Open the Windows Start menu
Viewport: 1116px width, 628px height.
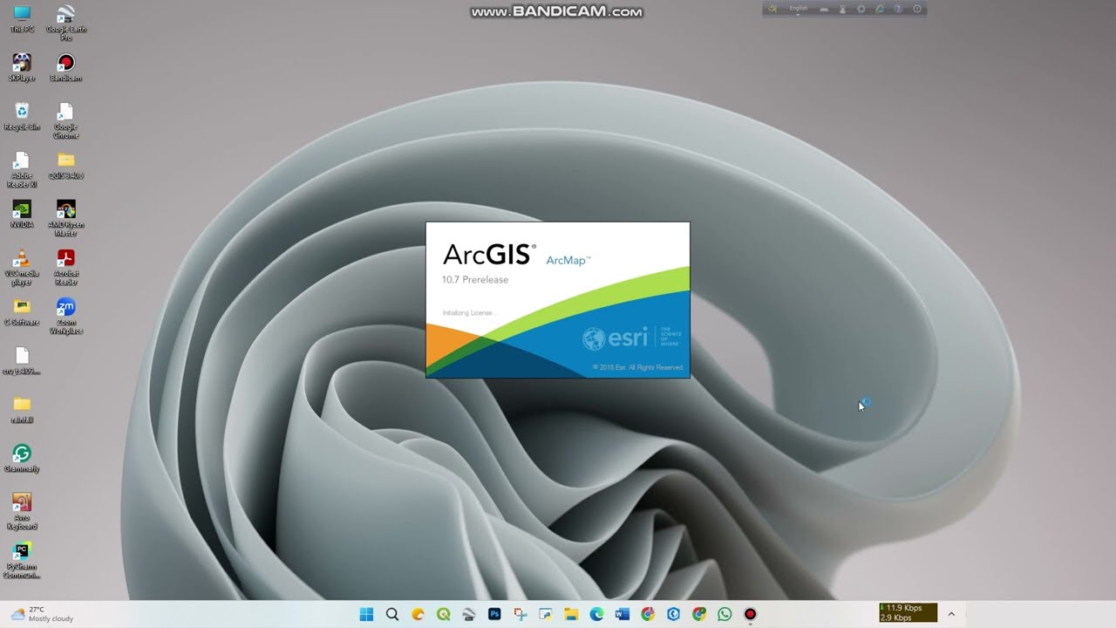[x=367, y=614]
